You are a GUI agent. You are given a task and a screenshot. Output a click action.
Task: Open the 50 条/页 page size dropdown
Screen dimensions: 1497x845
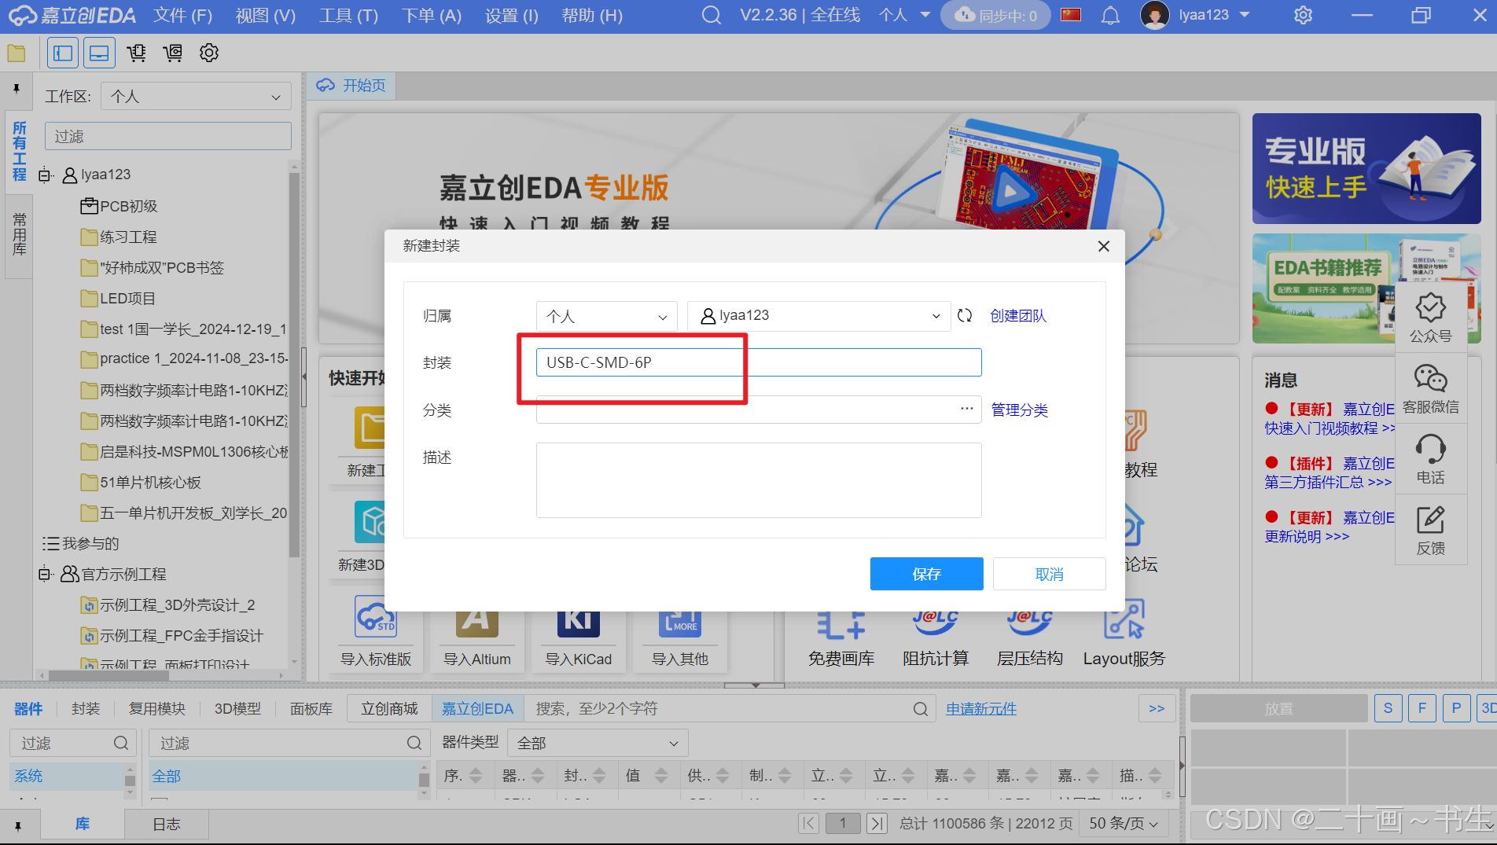click(x=1124, y=823)
